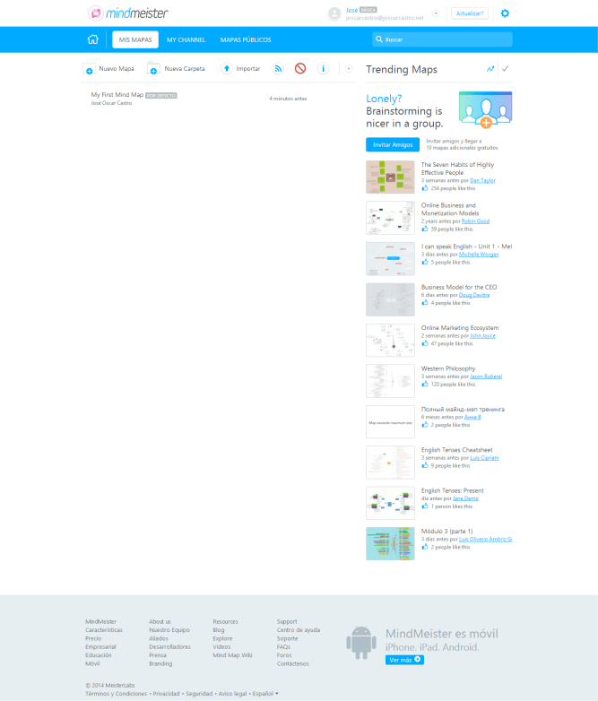Image resolution: width=598 pixels, height=701 pixels.
Task: Click the search magnifier icon
Action: 379,39
